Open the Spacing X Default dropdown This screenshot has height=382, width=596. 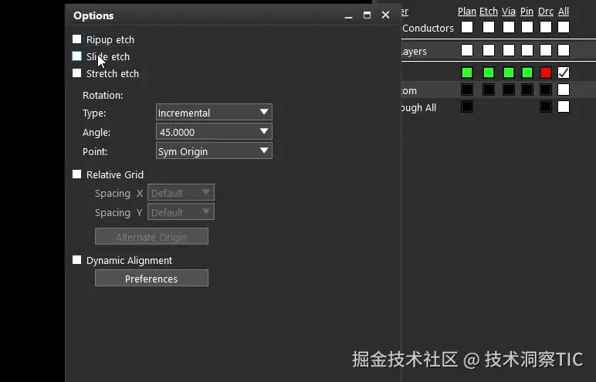tap(181, 193)
